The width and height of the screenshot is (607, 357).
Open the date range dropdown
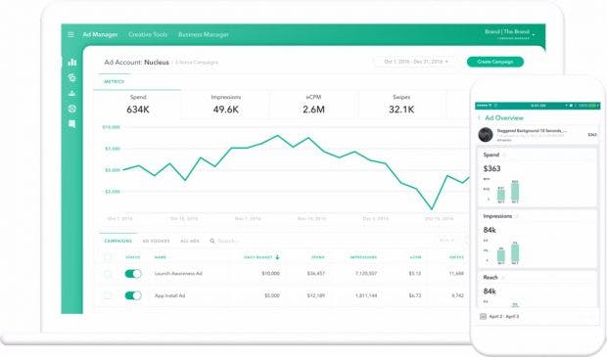tap(416, 62)
